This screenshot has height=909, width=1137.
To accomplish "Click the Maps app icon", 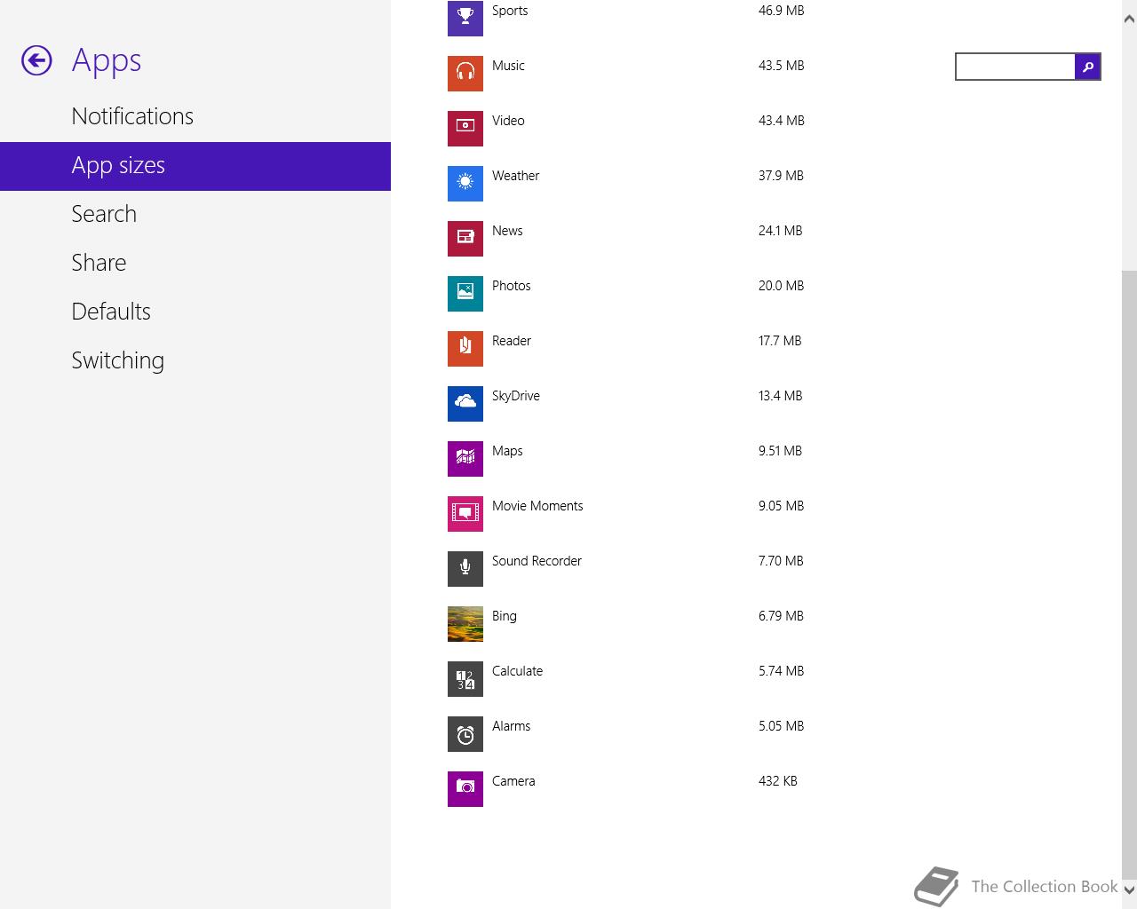I will [x=465, y=459].
